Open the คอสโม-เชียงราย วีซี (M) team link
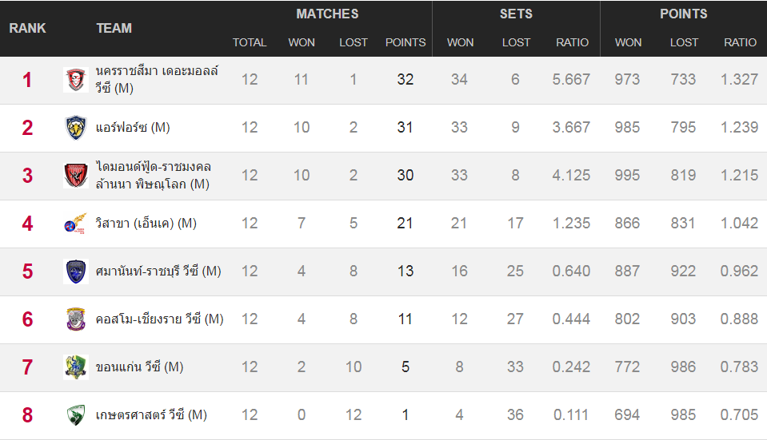 click(159, 319)
